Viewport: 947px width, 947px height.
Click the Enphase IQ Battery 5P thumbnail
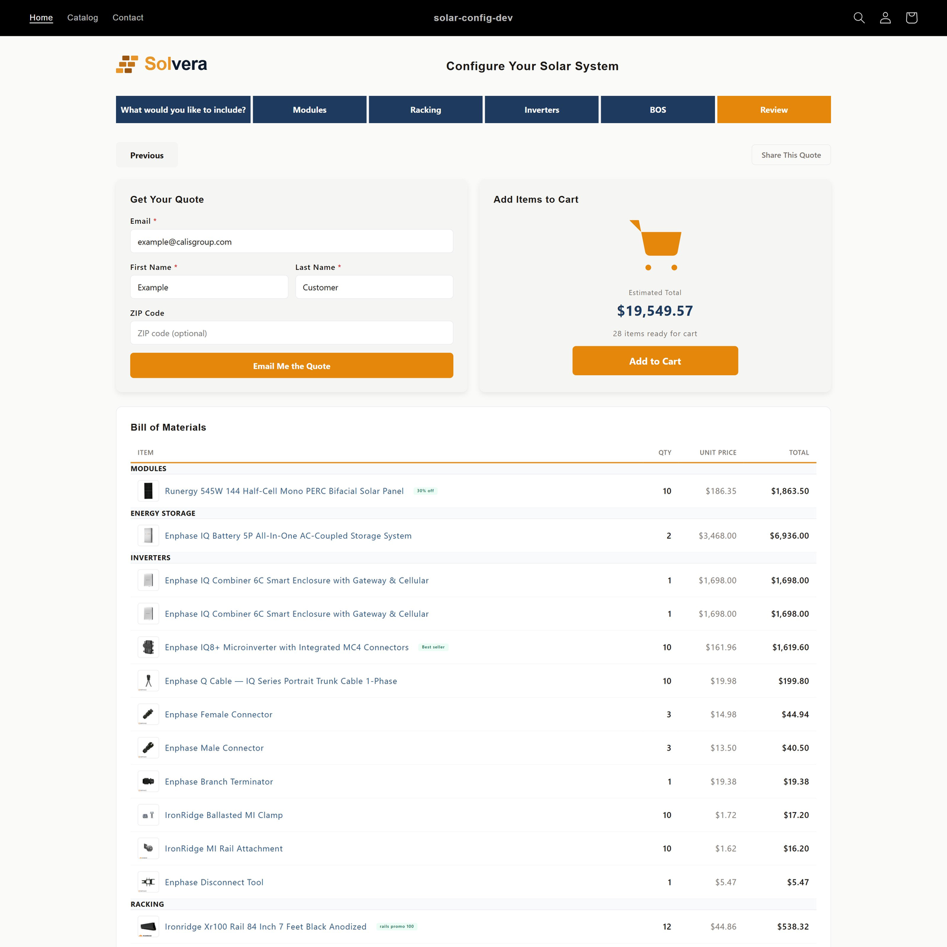click(x=149, y=536)
